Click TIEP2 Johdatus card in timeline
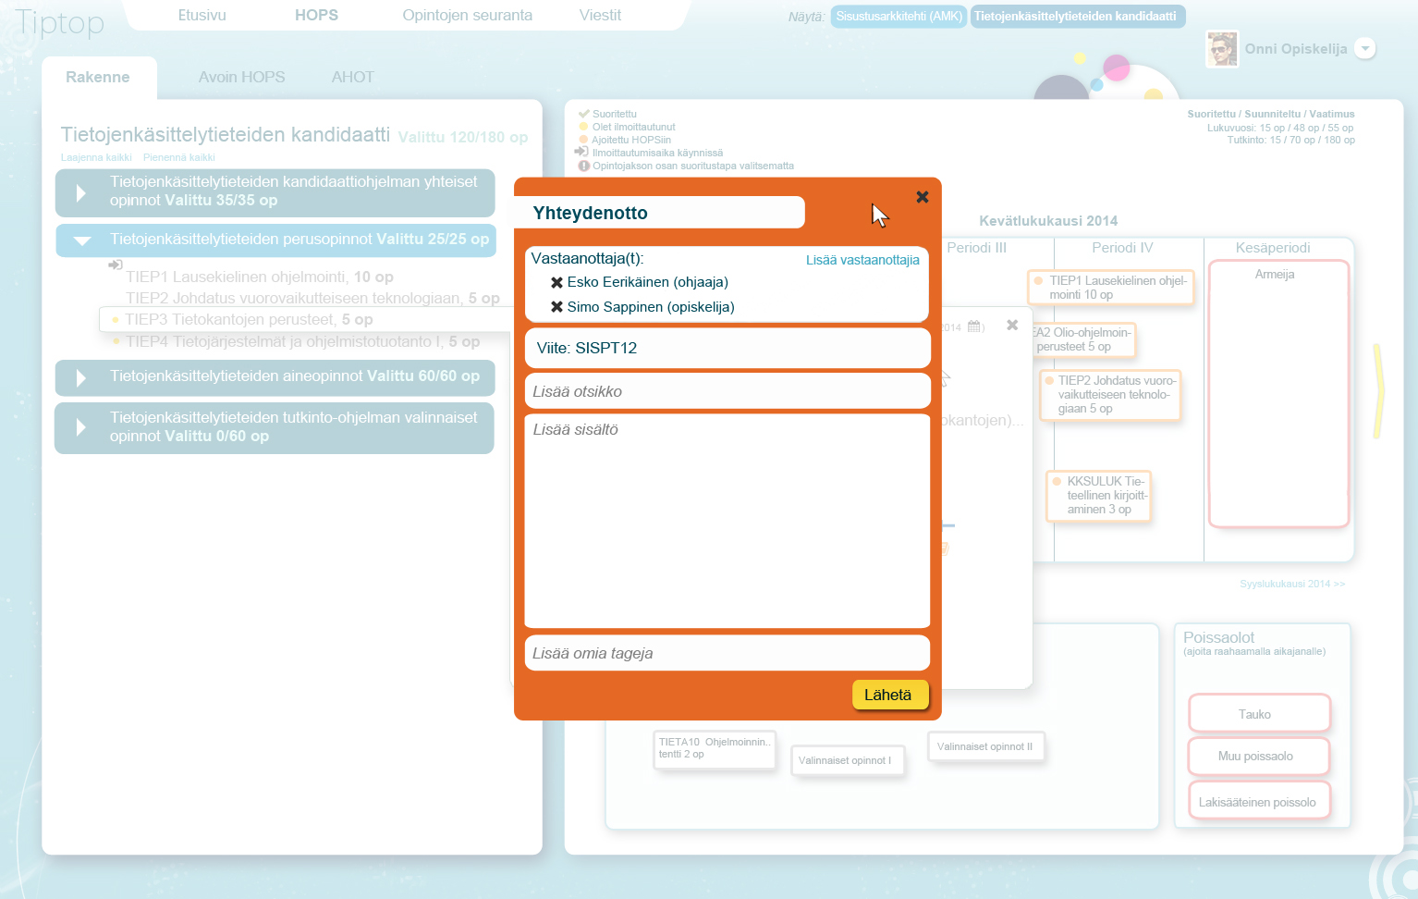 pos(1111,395)
